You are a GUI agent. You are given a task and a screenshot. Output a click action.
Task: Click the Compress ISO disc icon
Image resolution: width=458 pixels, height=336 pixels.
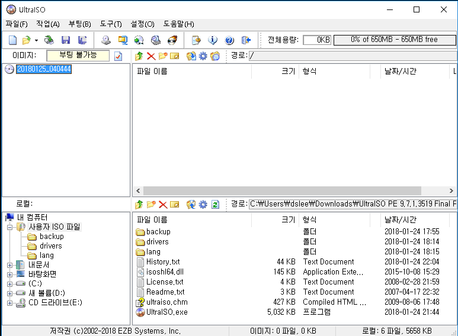pos(139,40)
